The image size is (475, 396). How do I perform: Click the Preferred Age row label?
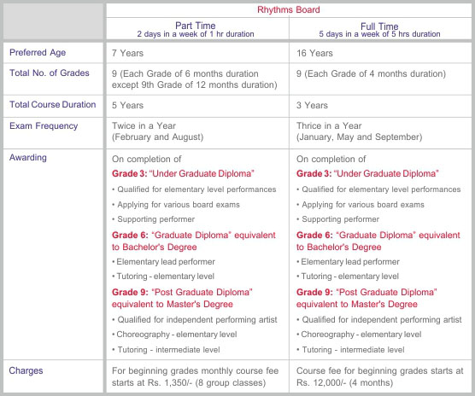(38, 52)
